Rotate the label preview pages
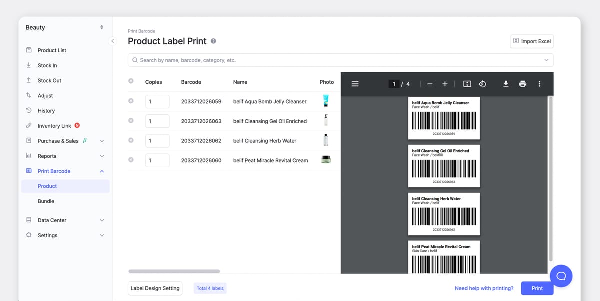This screenshot has width=600, height=301. tap(482, 84)
